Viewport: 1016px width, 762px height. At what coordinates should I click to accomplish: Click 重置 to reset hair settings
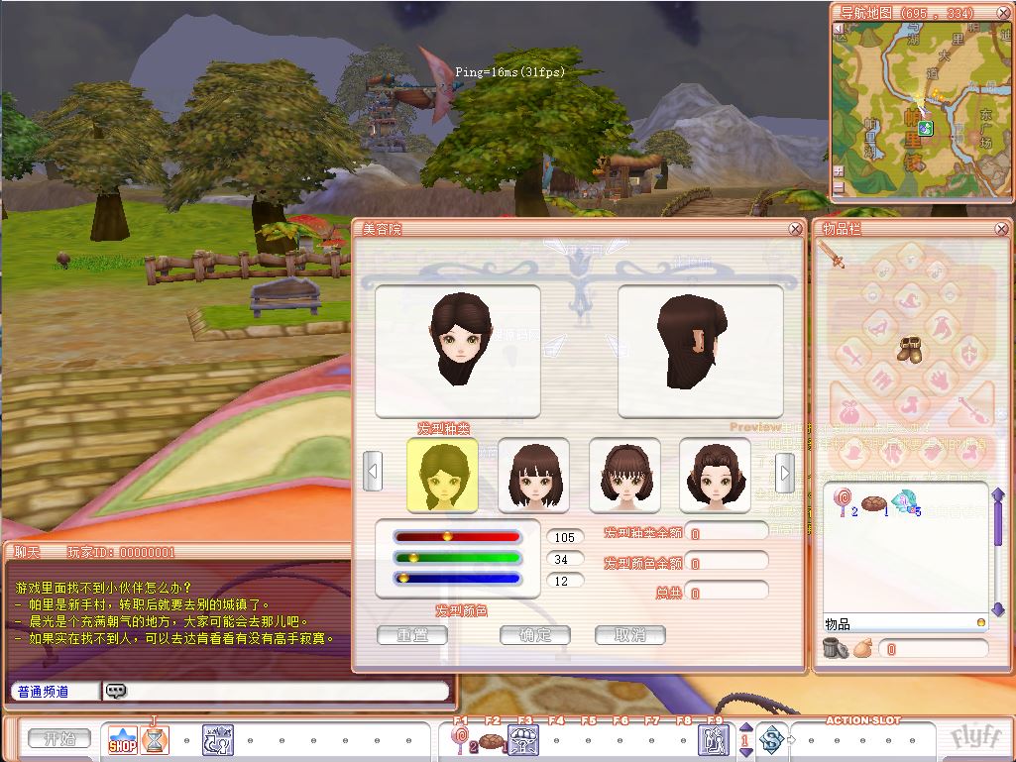click(x=412, y=635)
